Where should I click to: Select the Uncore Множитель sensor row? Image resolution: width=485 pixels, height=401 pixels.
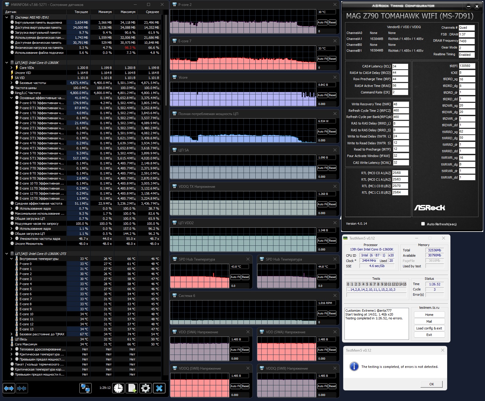[82, 244]
